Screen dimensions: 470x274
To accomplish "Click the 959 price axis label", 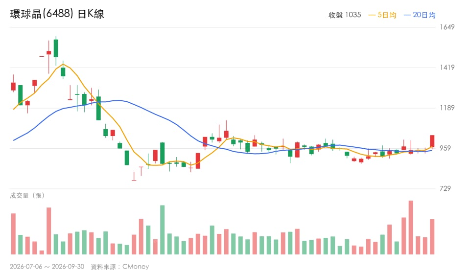I will click(445, 148).
